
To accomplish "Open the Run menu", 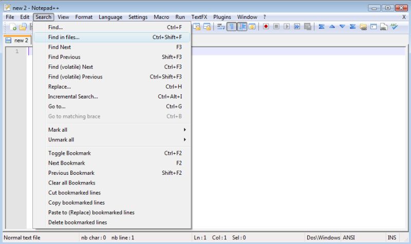I will tap(180, 17).
